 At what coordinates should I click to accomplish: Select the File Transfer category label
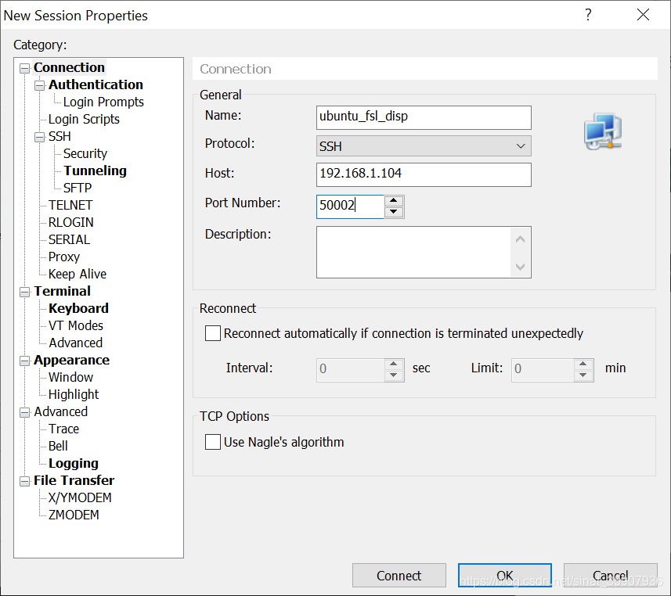(74, 480)
